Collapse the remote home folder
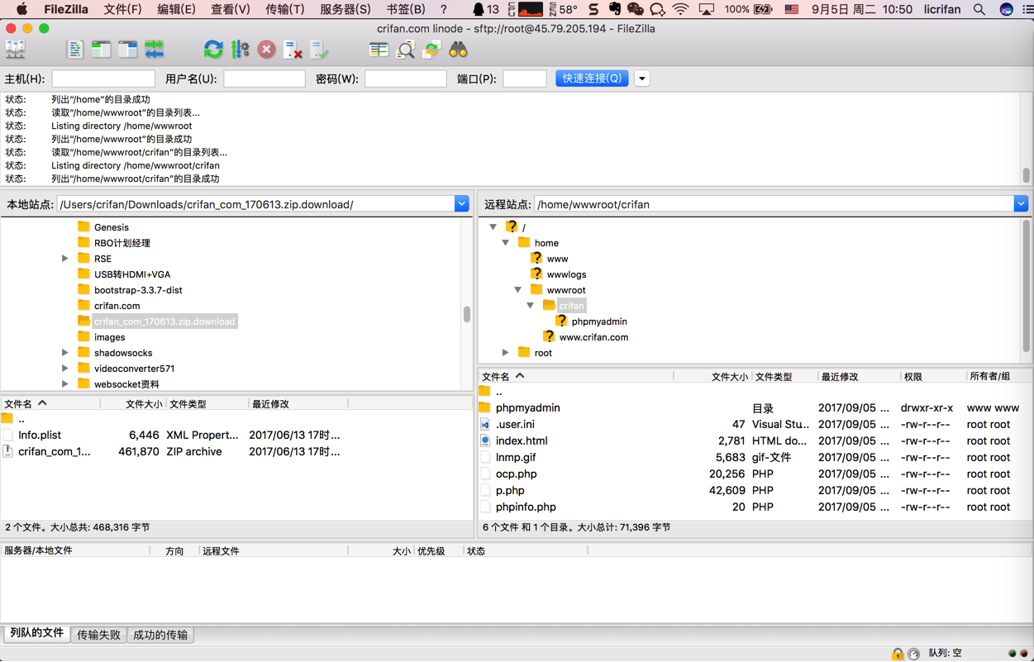This screenshot has width=1034, height=662. pos(506,243)
